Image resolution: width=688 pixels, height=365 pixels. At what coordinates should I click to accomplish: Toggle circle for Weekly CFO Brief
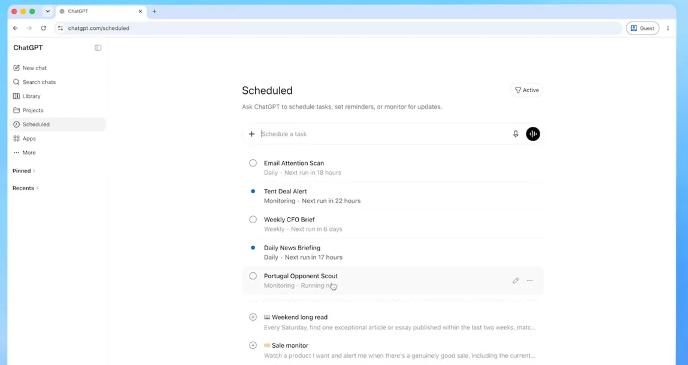(253, 220)
